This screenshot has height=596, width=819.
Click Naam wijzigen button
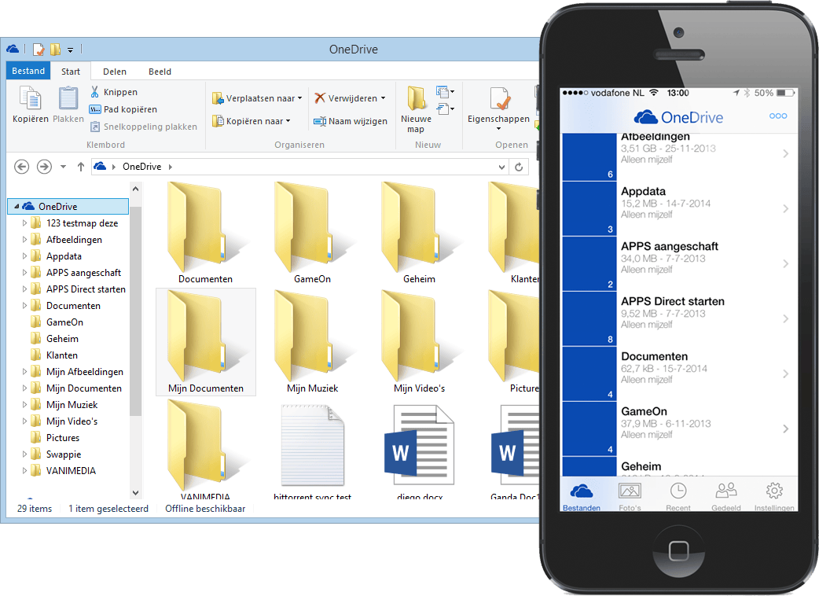(351, 121)
